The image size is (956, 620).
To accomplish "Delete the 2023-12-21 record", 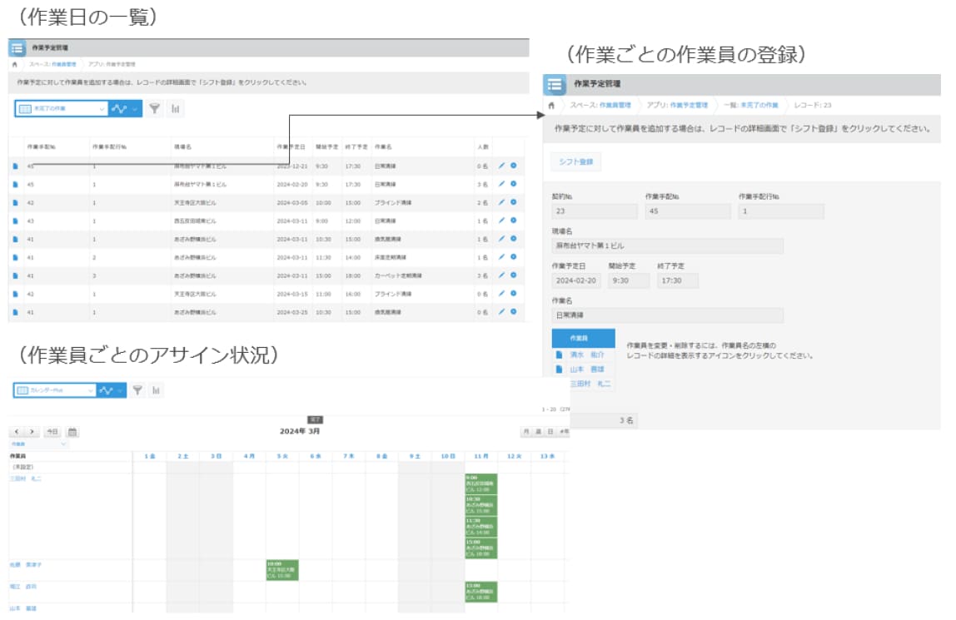I will (x=513, y=166).
